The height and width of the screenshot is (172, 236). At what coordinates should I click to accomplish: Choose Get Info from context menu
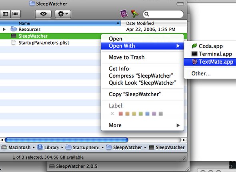tap(142, 69)
